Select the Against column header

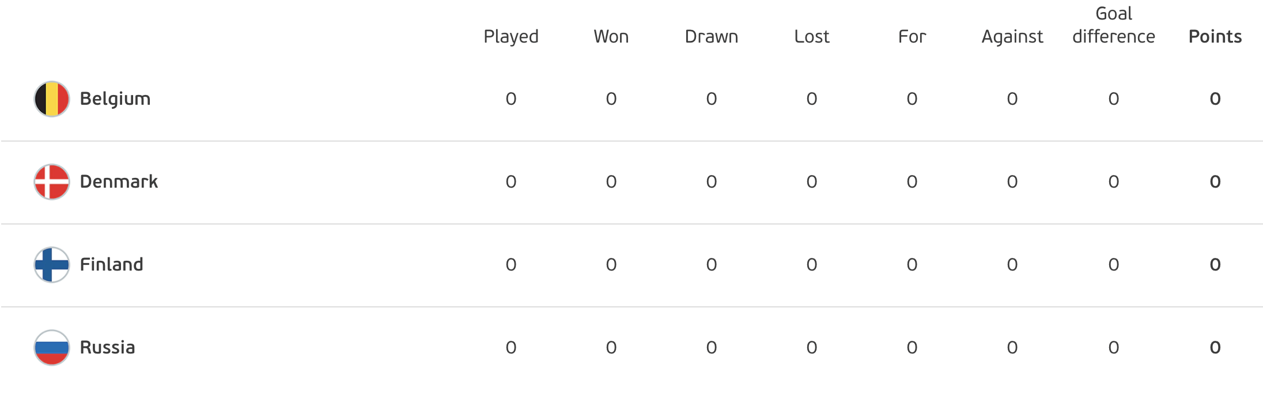[1012, 37]
